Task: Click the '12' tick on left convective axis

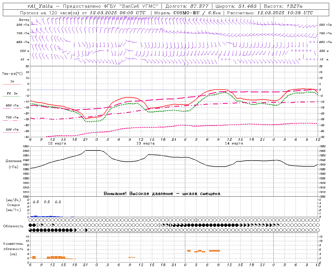Action: [28, 237]
